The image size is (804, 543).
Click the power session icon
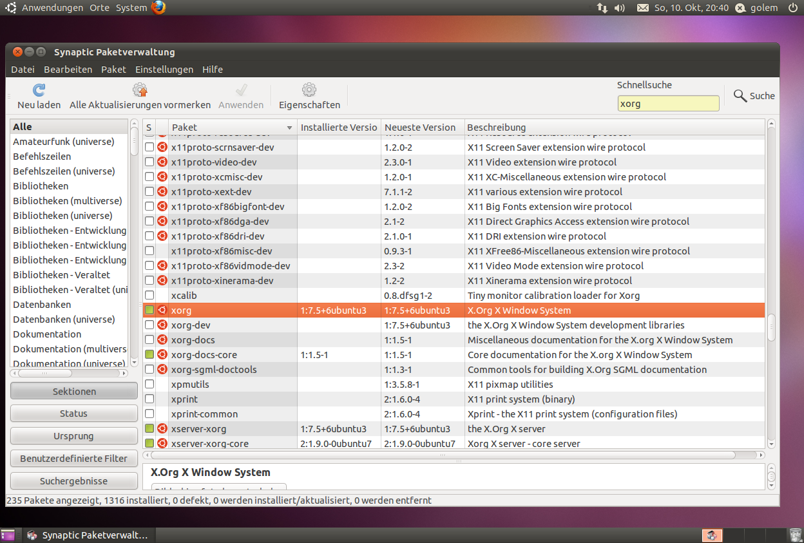point(793,8)
